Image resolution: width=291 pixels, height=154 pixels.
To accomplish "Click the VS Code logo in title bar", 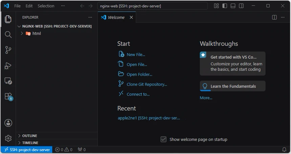I will pos(6,6).
